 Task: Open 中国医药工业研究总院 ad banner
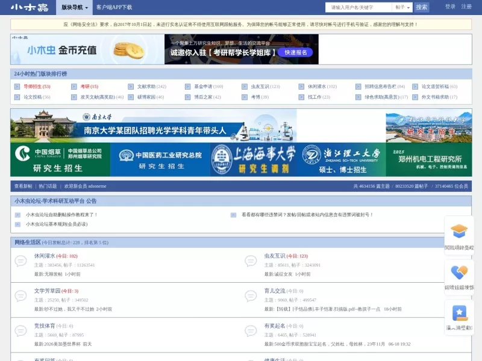click(x=160, y=159)
